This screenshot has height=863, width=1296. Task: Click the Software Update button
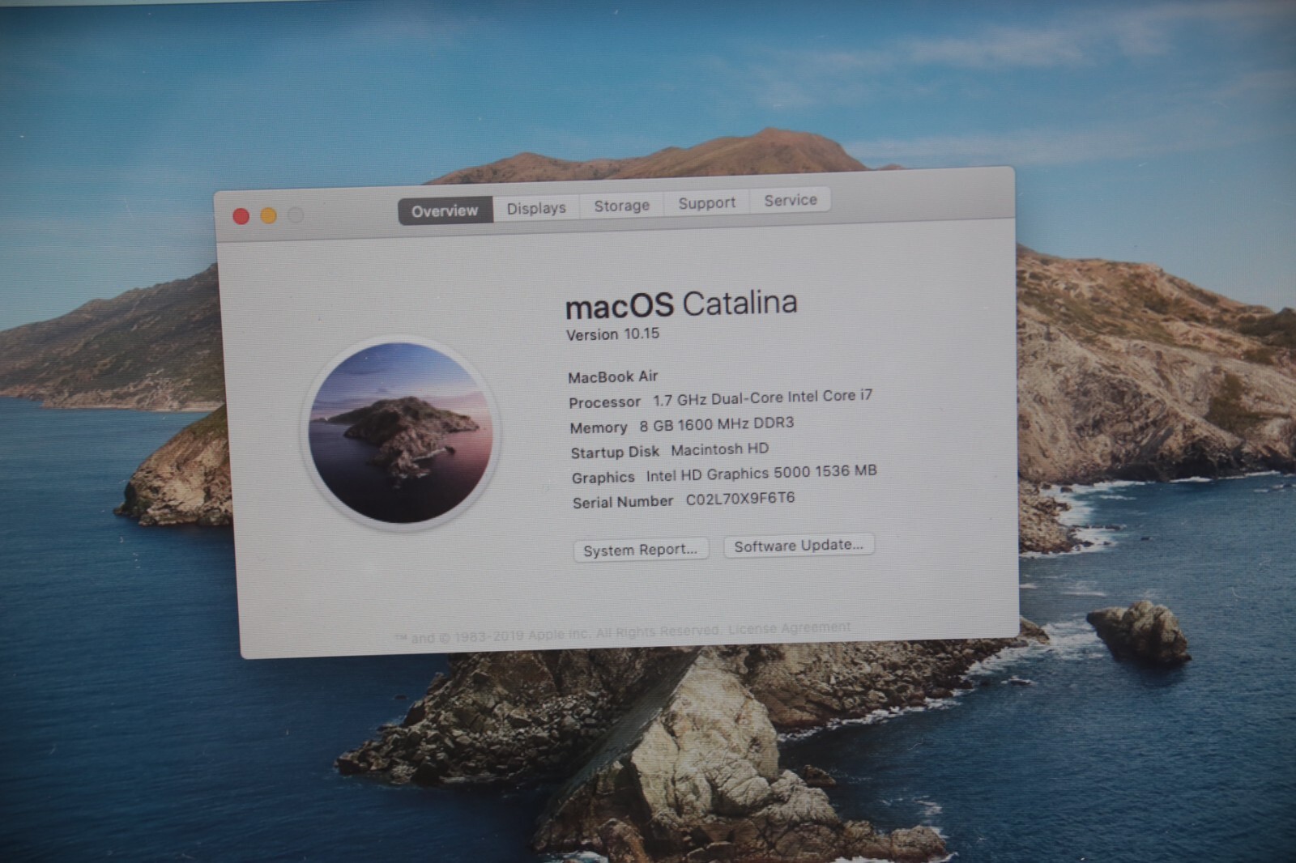(799, 546)
